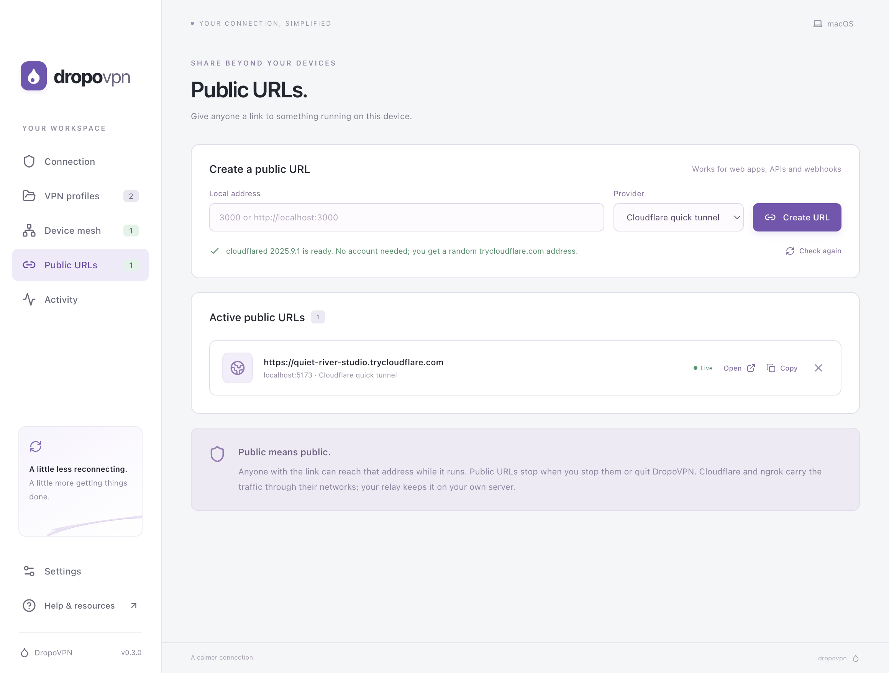
Task: Click the external arrow next to Help & resources
Action: click(134, 606)
